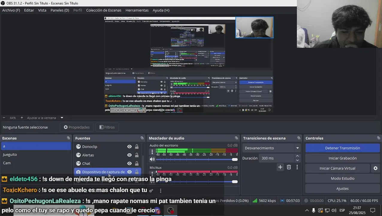Click the Donoclip browser source globe icon

tap(78, 146)
